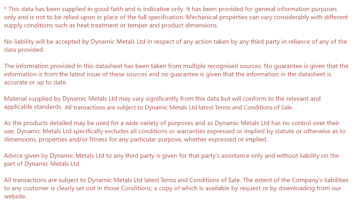Click the final word "website"
The height and width of the screenshot is (203, 355).
(x=15, y=196)
